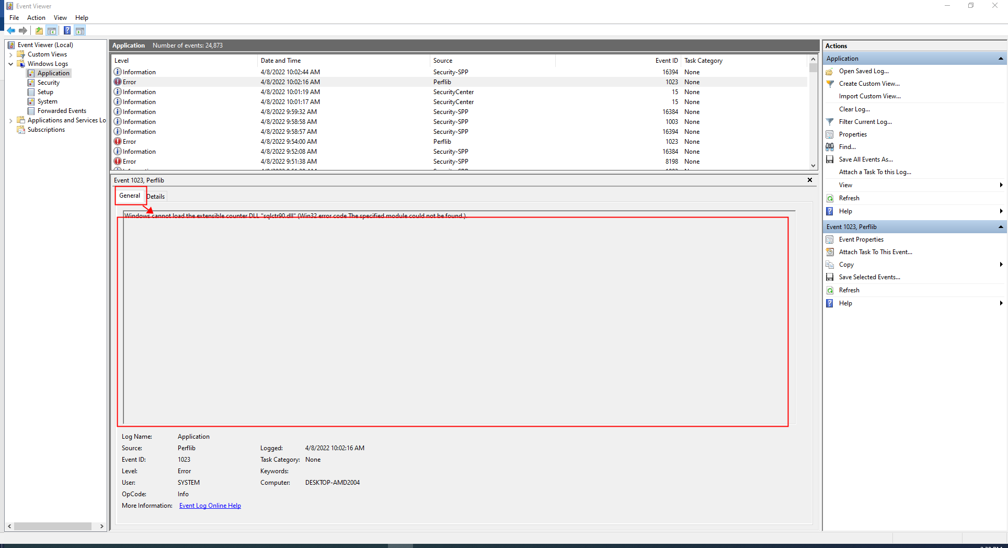1008x548 pixels.
Task: Click the Attach Task To This Event icon
Action: (x=830, y=252)
